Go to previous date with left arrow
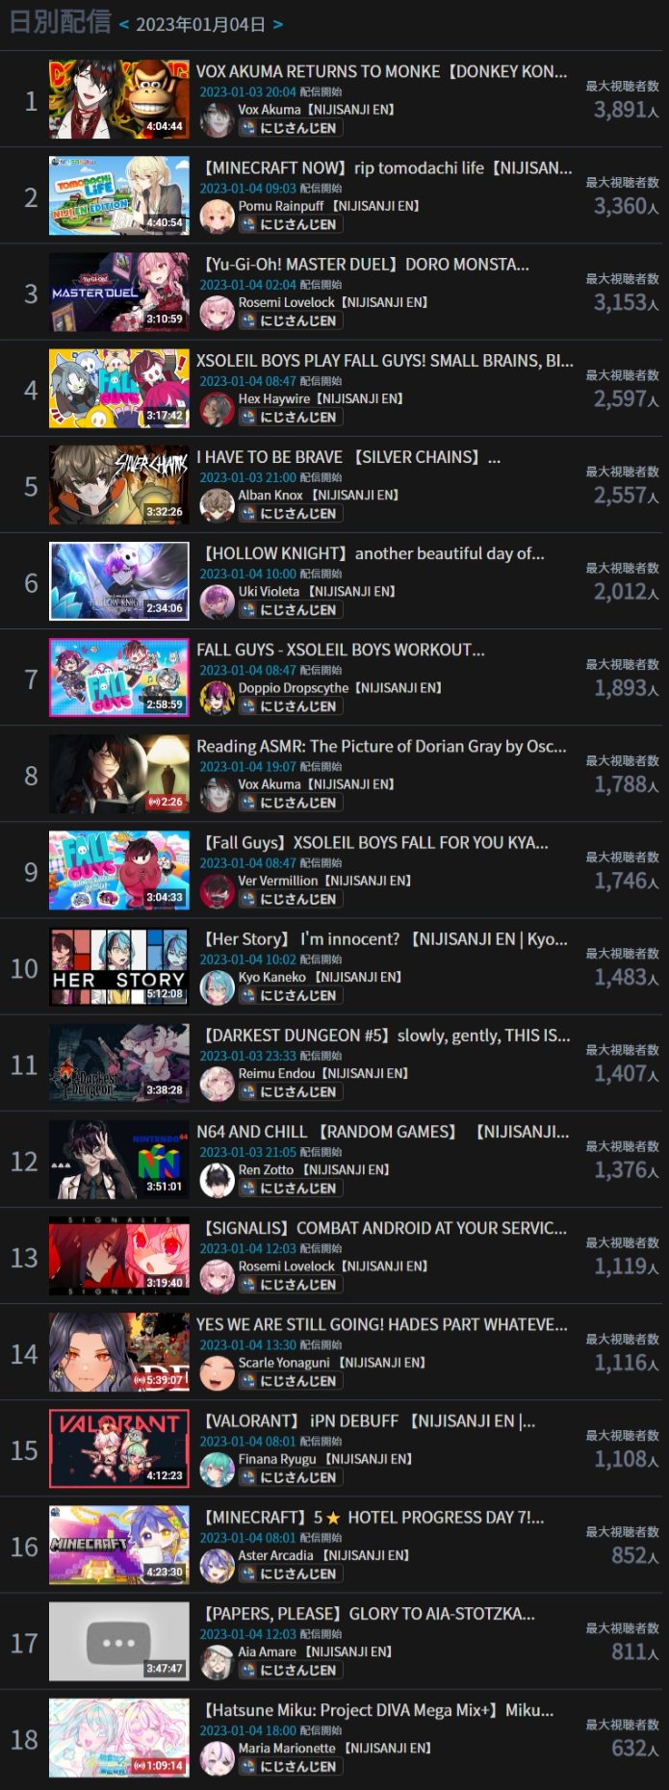The image size is (669, 1790). click(124, 24)
